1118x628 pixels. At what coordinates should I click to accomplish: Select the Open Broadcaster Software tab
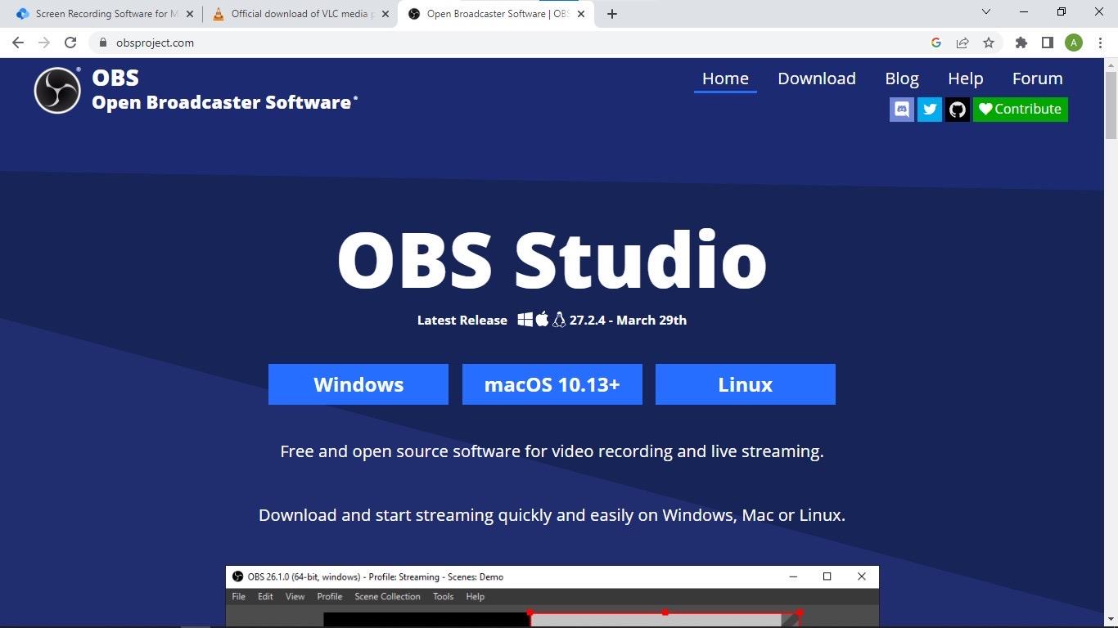point(495,13)
